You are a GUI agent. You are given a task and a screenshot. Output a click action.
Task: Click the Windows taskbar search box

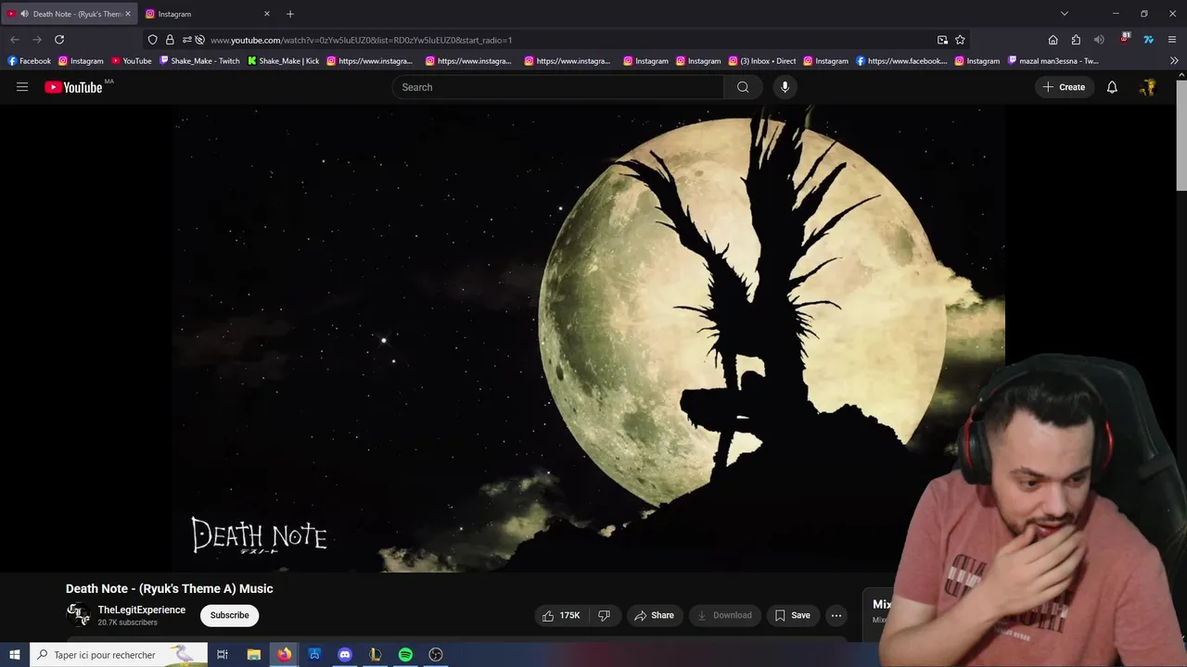(x=119, y=654)
